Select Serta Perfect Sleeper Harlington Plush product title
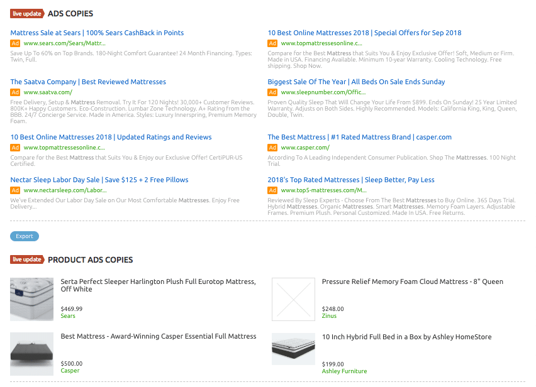Screen dimensions: 536x387 pyautogui.click(x=159, y=285)
